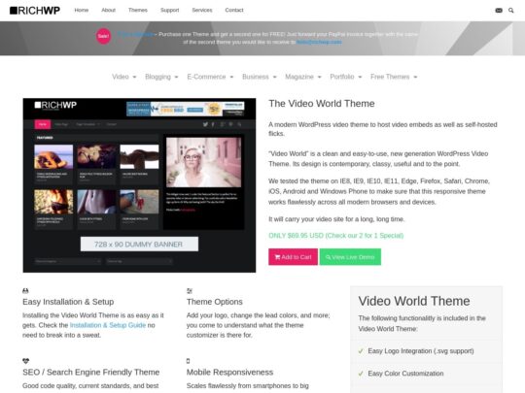Click the Theme Options icon

[x=190, y=291]
